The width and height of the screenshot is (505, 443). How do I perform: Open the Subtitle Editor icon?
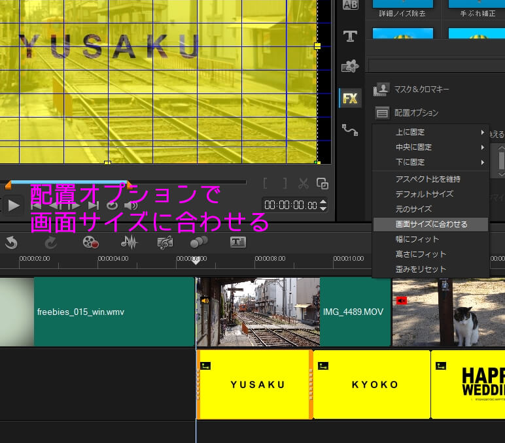(238, 242)
